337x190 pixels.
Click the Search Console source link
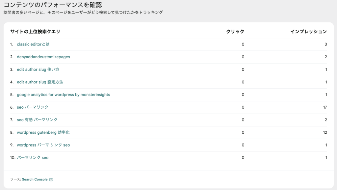(35, 179)
